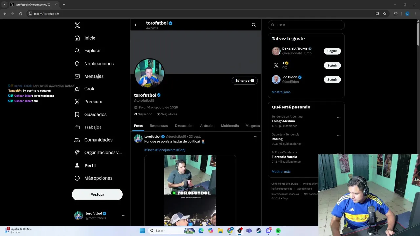Select the Posts tab
Viewport: 420px width, 236px height.
tap(138, 126)
